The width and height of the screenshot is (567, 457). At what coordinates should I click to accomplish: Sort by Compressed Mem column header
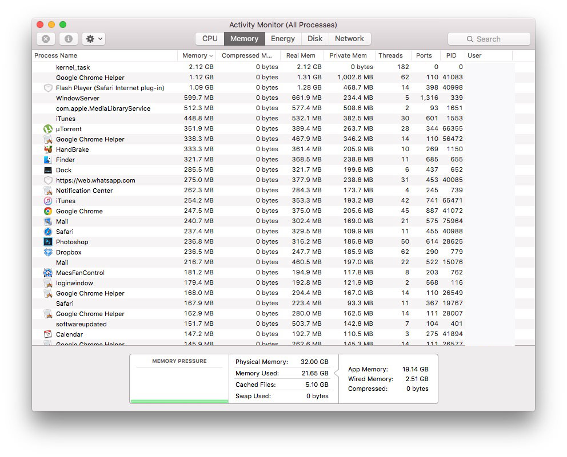(x=248, y=55)
